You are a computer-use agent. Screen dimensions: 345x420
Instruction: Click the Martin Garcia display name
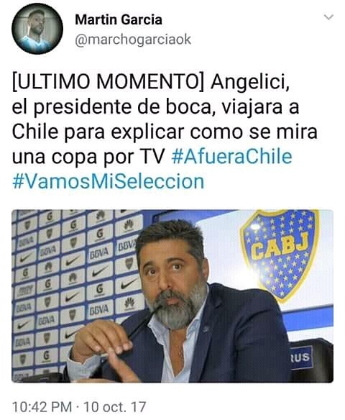click(x=119, y=19)
